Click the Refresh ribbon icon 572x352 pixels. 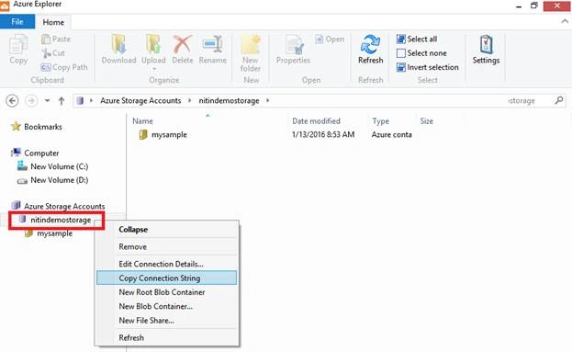pyautogui.click(x=370, y=50)
